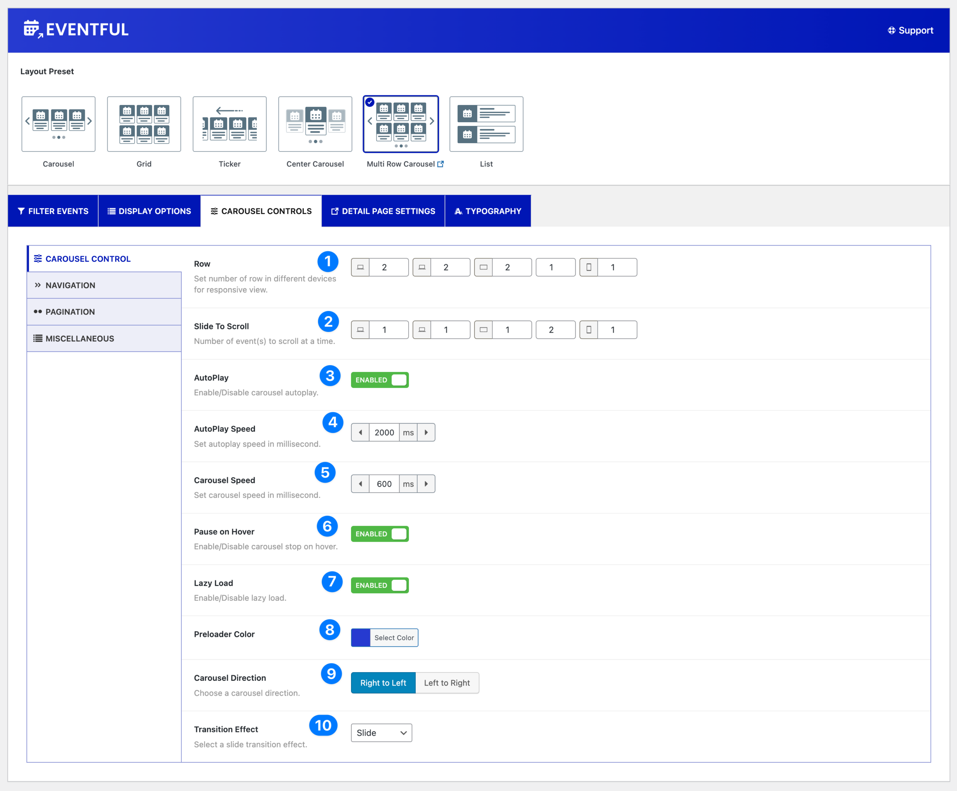Click Row tablet landscape device icon
Image resolution: width=957 pixels, height=791 pixels.
coord(483,267)
